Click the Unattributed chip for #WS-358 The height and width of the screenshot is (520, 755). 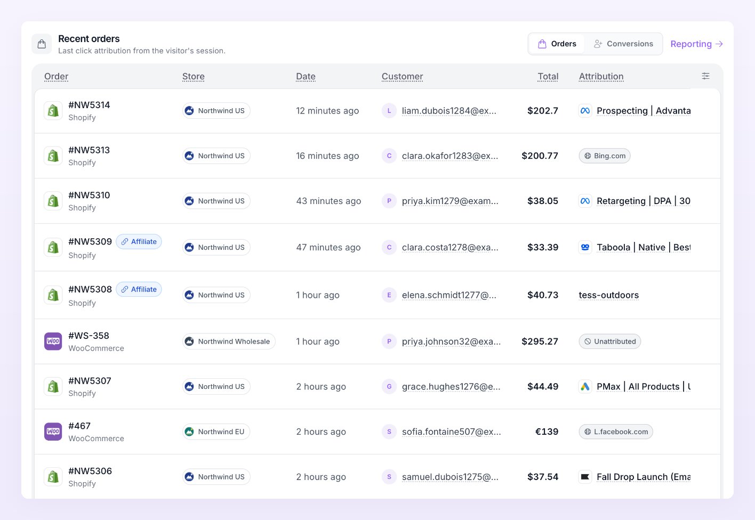610,342
